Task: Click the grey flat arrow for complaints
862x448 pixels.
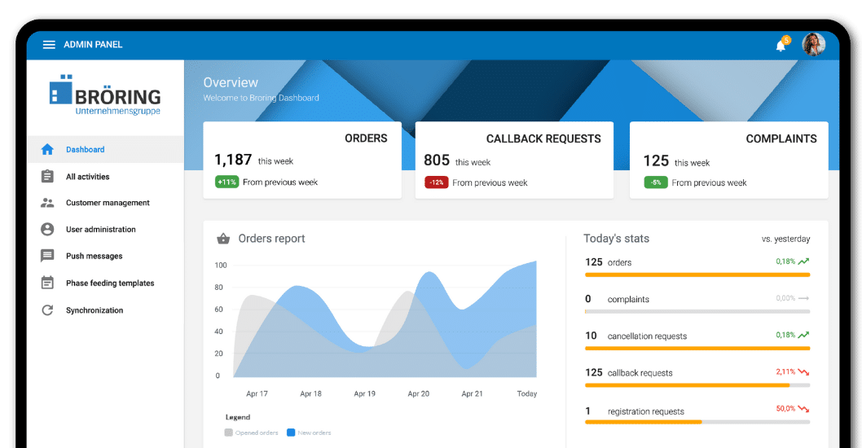Action: tap(803, 298)
